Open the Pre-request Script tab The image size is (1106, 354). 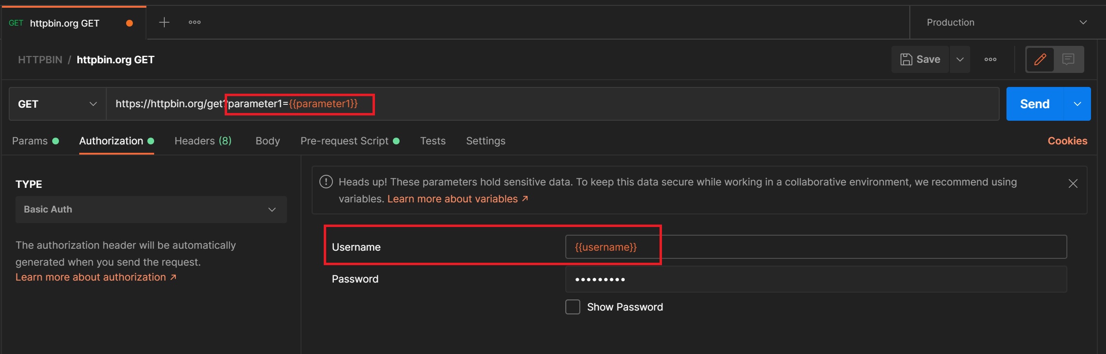pyautogui.click(x=345, y=141)
